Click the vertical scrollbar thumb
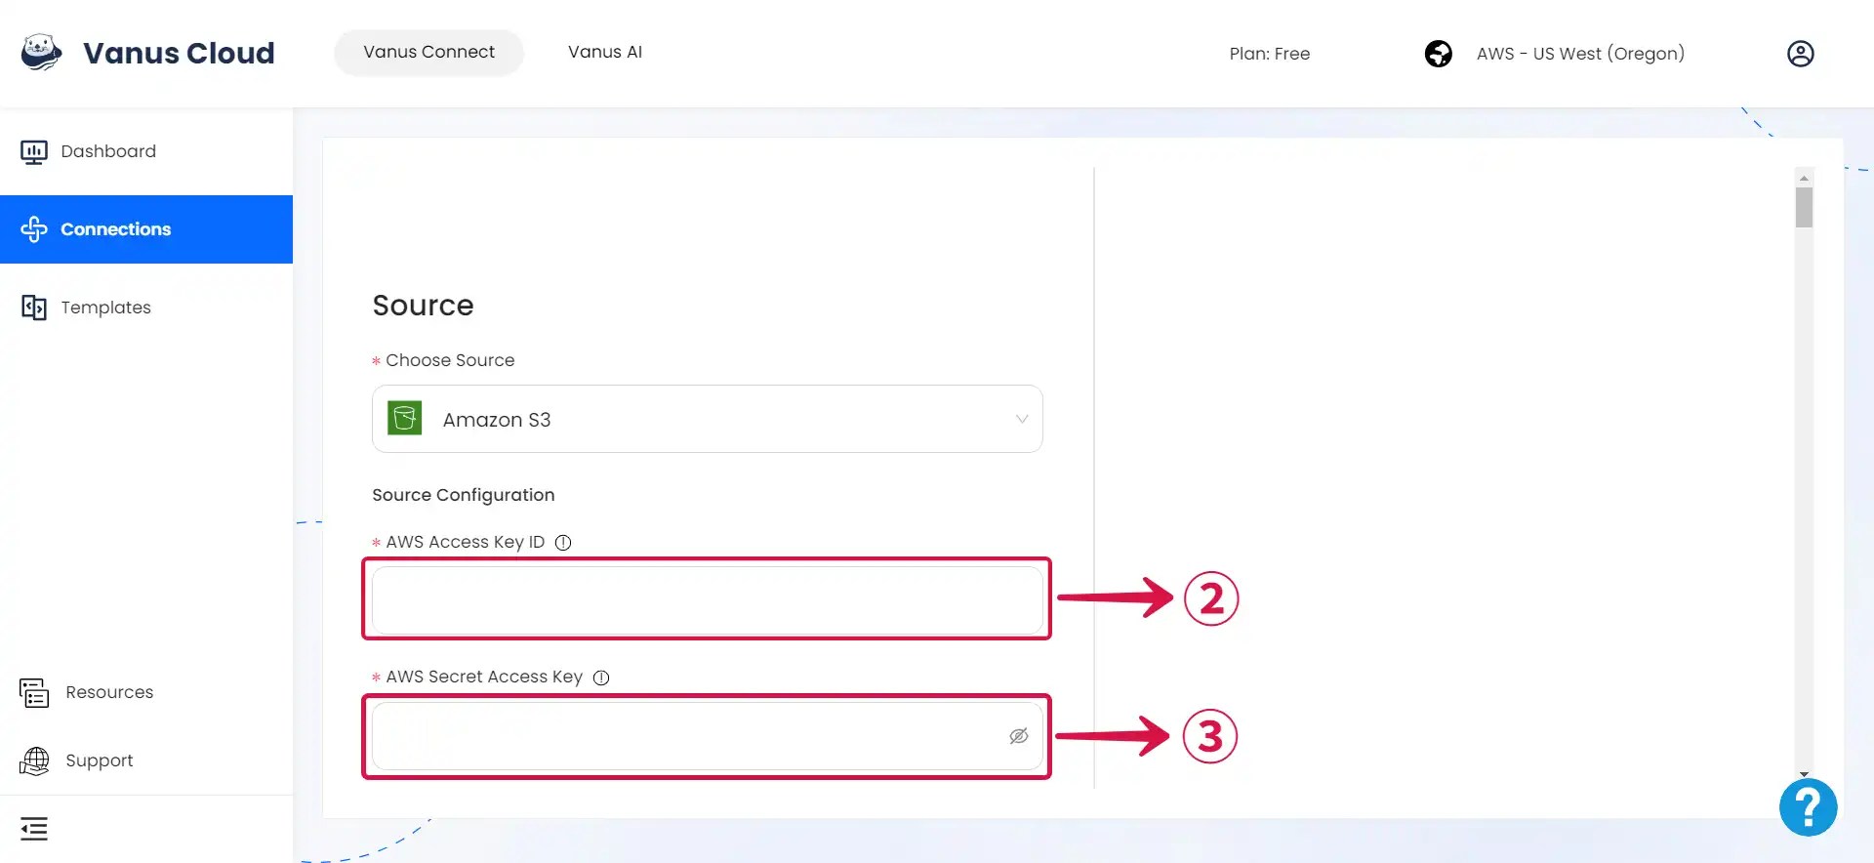Screen dimensions: 1874x863 [1804, 207]
